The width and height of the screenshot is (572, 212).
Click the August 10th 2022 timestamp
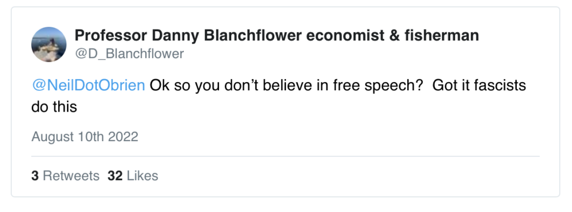click(85, 137)
